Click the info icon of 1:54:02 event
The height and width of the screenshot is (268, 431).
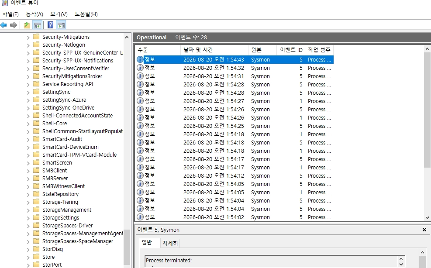[x=140, y=217]
